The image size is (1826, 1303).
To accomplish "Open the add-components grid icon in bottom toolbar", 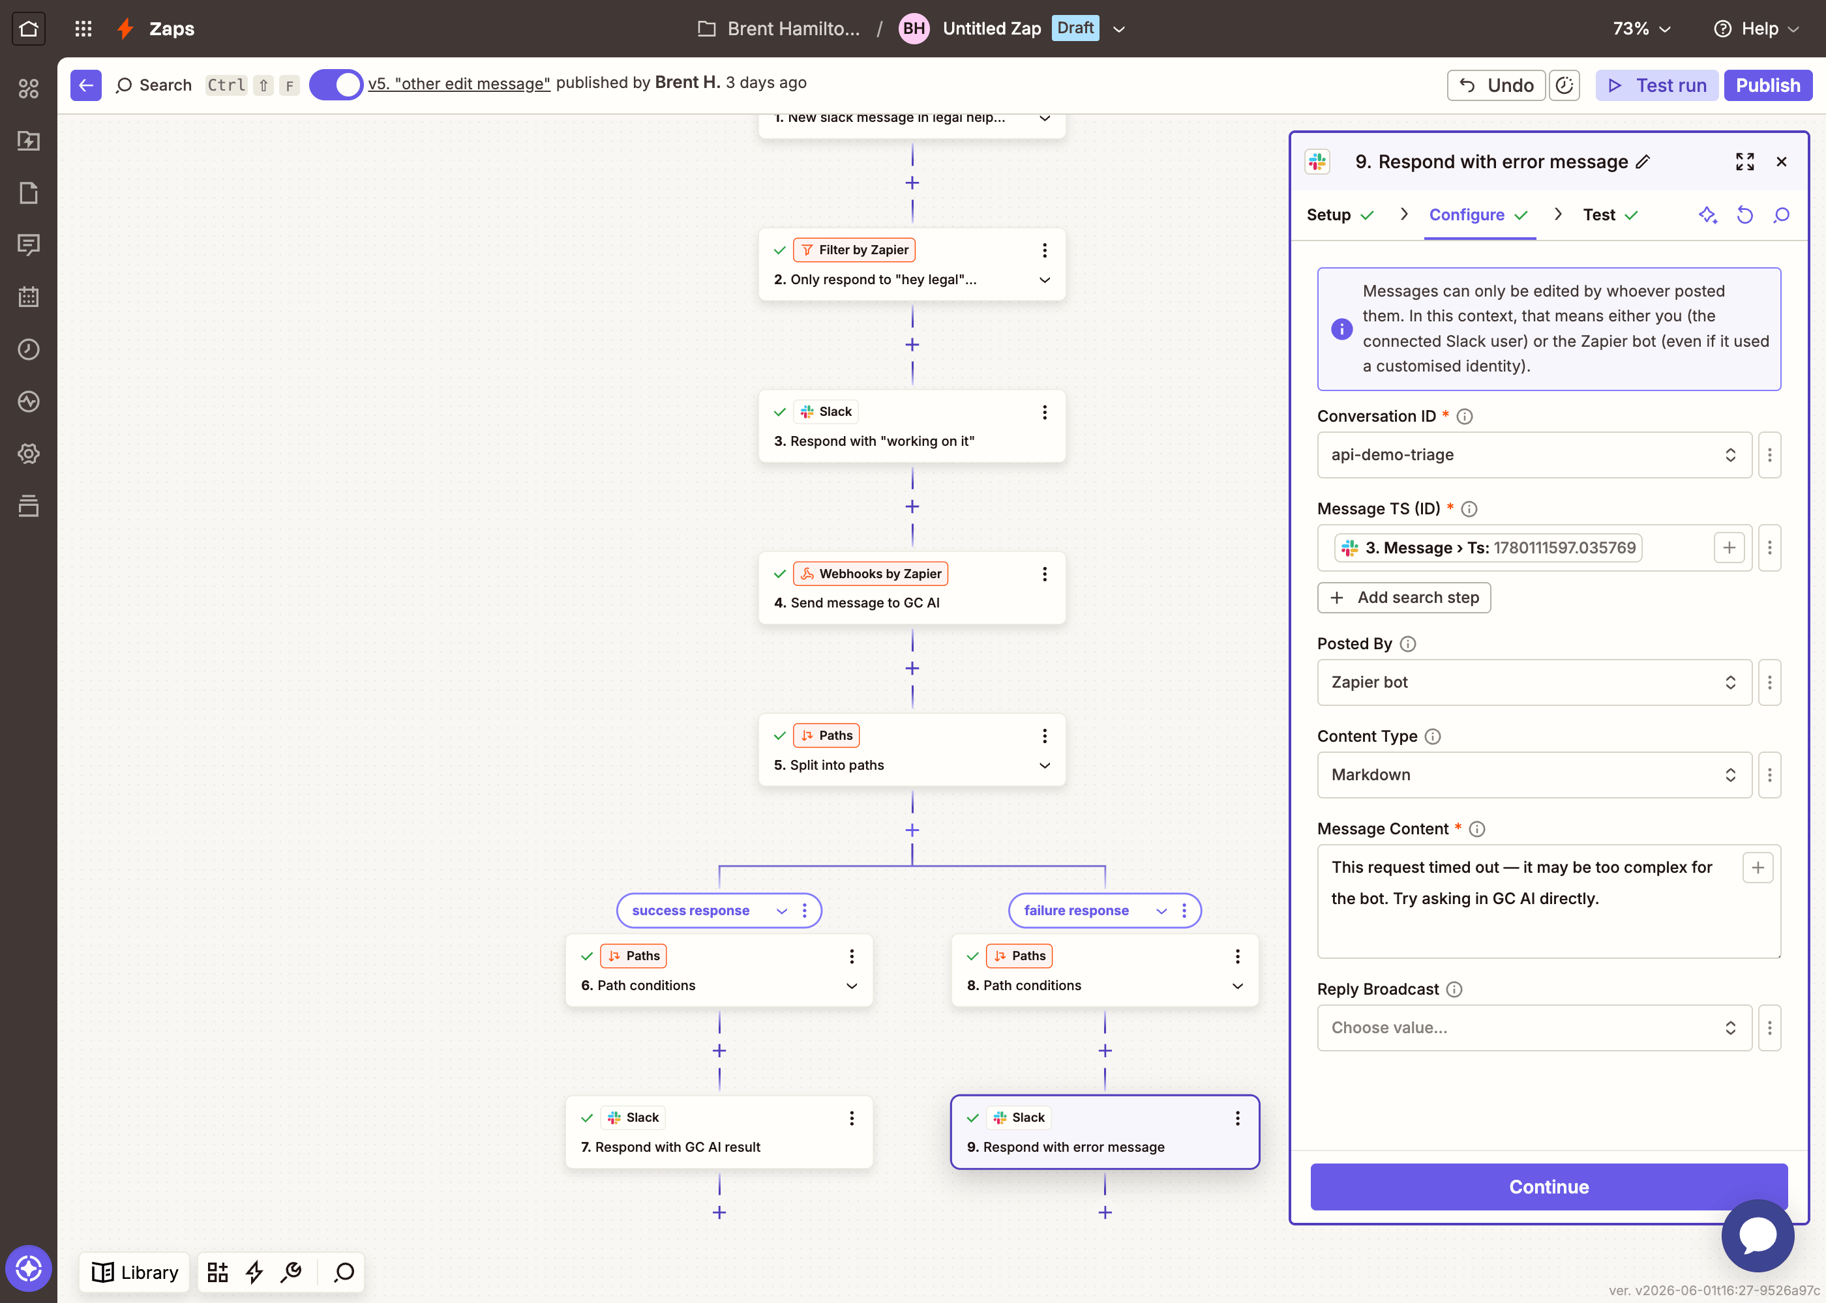I will click(218, 1272).
